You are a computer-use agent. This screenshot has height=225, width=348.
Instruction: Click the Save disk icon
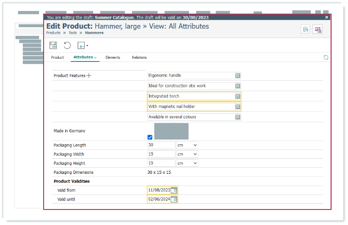tap(53, 46)
